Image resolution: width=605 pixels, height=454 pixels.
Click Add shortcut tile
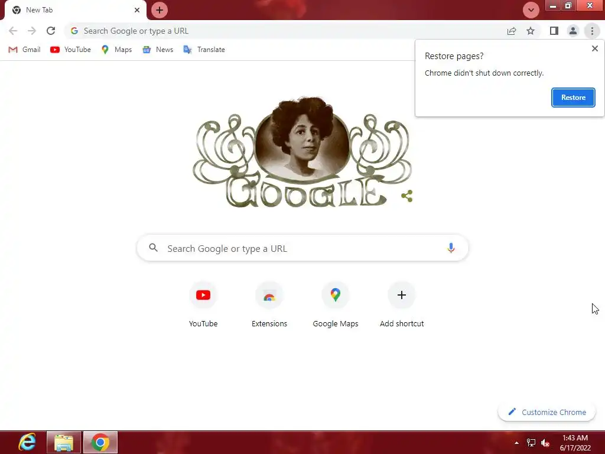pyautogui.click(x=402, y=305)
